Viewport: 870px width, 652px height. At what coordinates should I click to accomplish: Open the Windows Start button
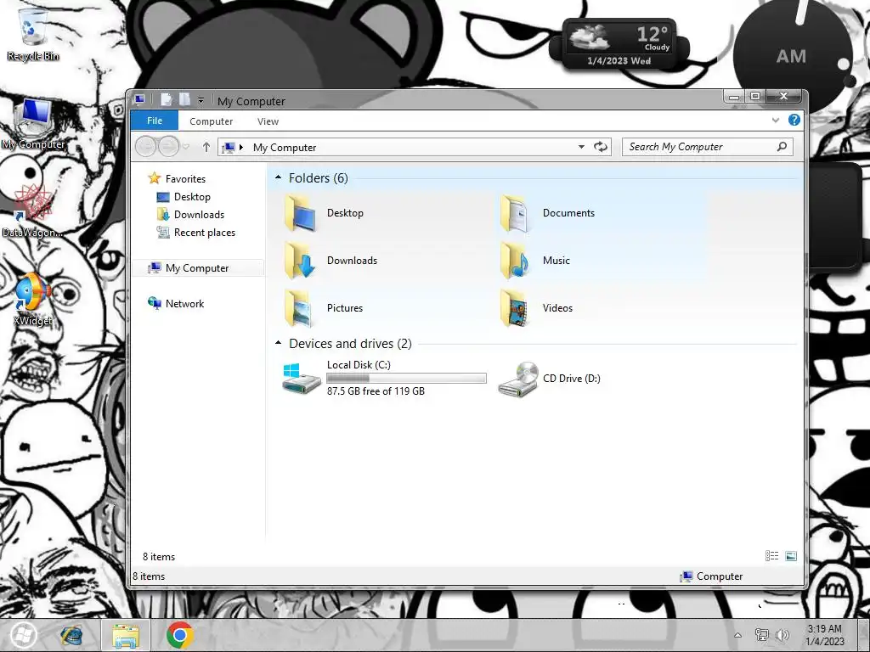pos(23,635)
